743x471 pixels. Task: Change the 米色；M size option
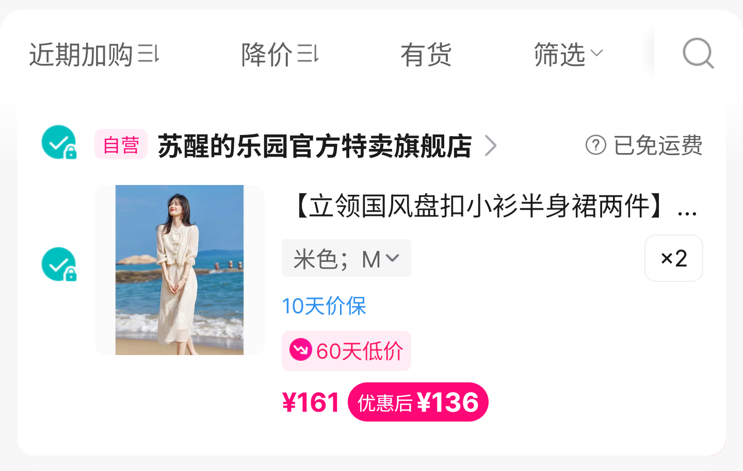[x=346, y=258]
